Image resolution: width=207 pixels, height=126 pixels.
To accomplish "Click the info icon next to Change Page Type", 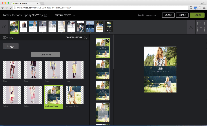I will [86, 37].
